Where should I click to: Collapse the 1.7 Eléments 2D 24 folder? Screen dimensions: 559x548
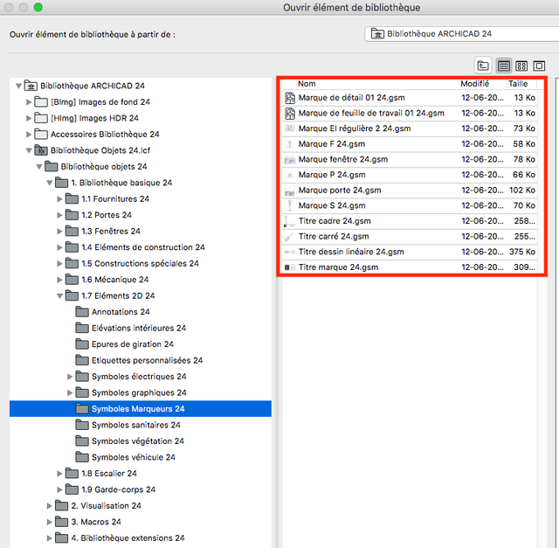59,295
